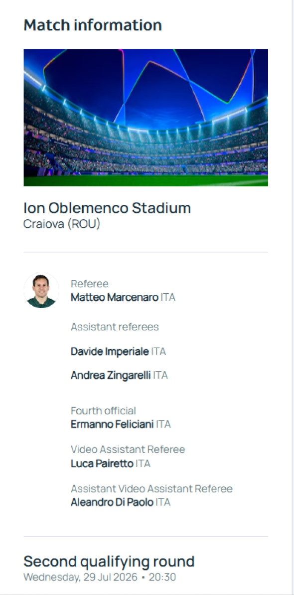This screenshot has width=294, height=595.
Task: Click the Video Assistant Referee label
Action: [x=128, y=450]
